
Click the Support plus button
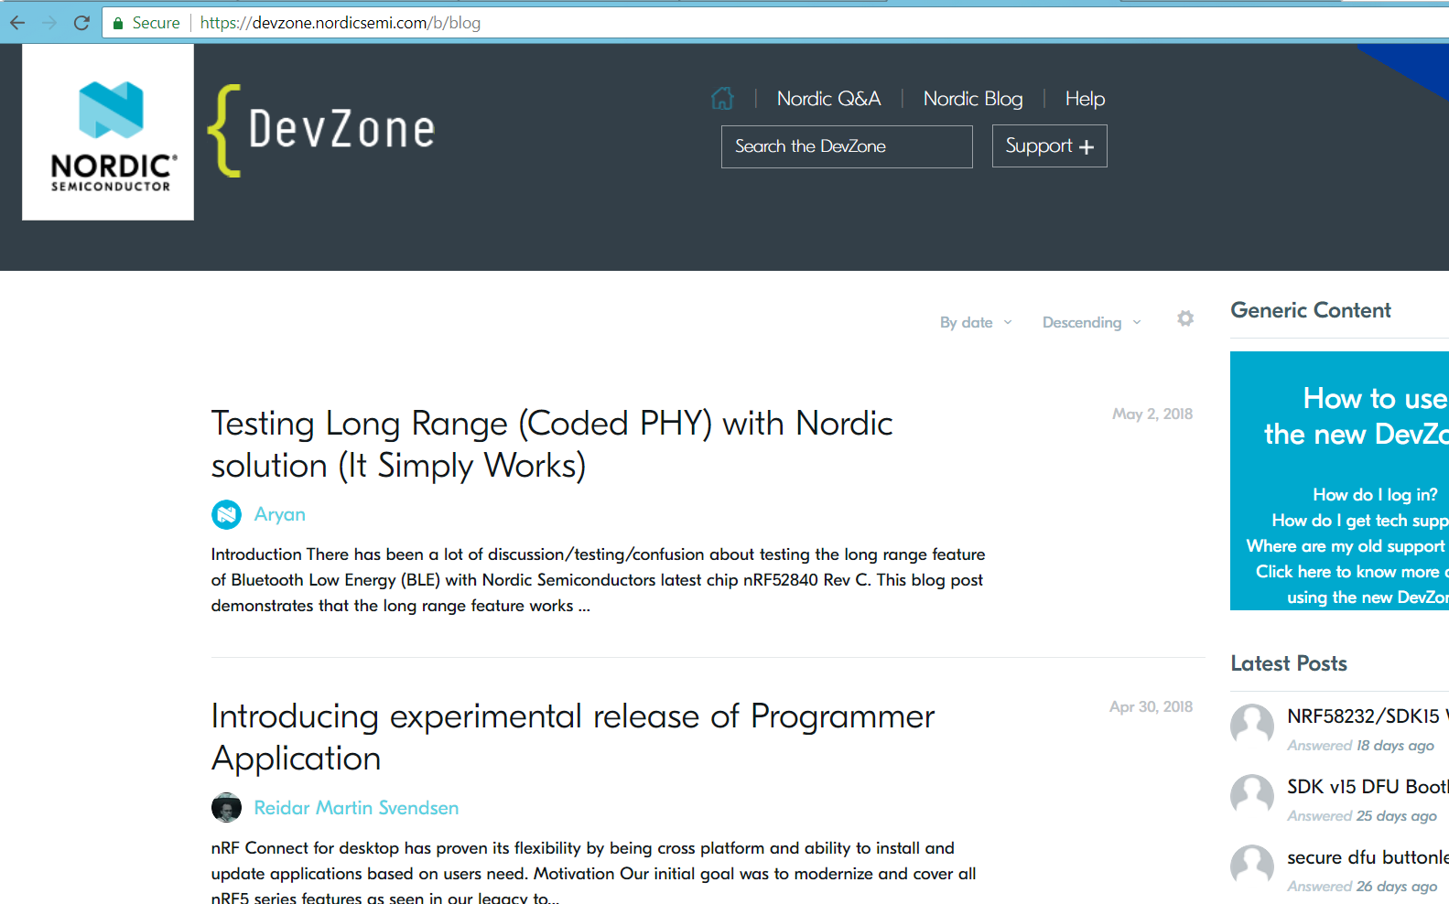point(1049,146)
